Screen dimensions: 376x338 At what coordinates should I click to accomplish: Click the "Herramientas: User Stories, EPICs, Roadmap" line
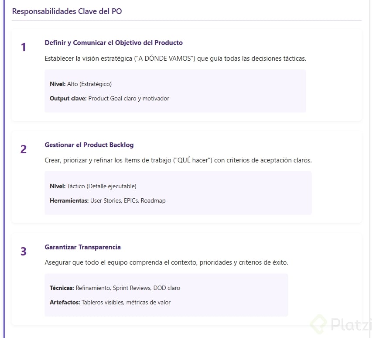click(107, 200)
